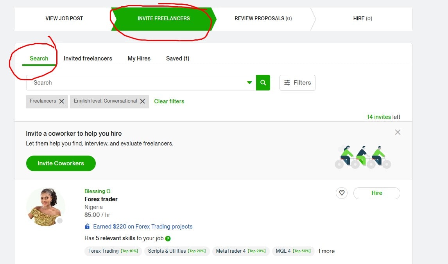
Task: Hire Blessing O.
Action: click(x=376, y=193)
